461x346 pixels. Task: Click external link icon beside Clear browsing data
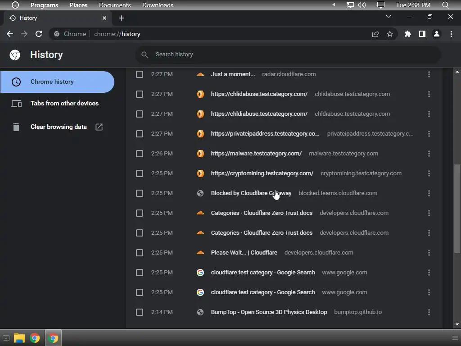(x=99, y=127)
